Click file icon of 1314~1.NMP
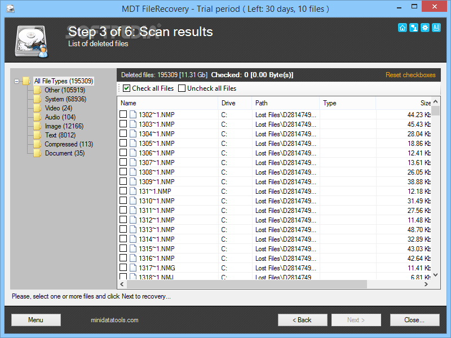 [133, 239]
